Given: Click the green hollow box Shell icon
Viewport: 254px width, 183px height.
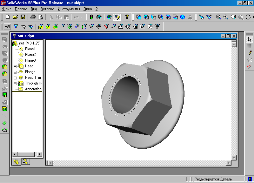Looking at the screenshot, I should [x=4, y=109].
